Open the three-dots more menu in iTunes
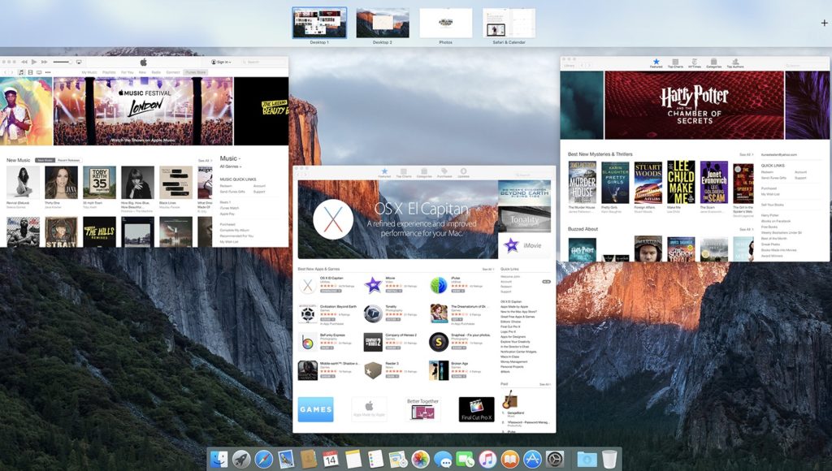This screenshot has height=471, width=832. pyautogui.click(x=48, y=72)
